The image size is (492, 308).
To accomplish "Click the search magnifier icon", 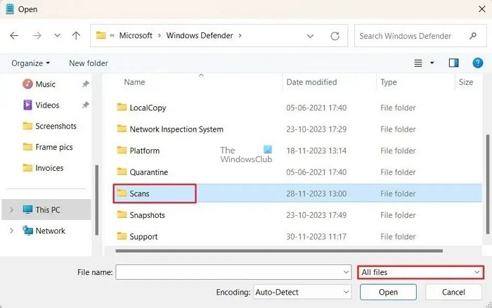I will coord(473,36).
